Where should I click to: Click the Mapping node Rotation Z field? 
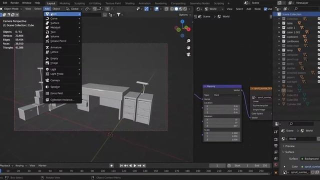222,126
